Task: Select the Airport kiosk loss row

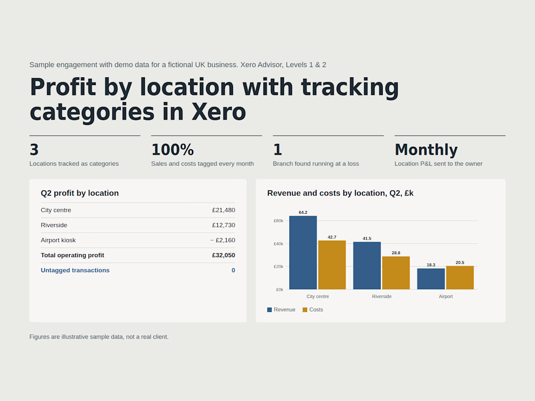Action: 138,240
